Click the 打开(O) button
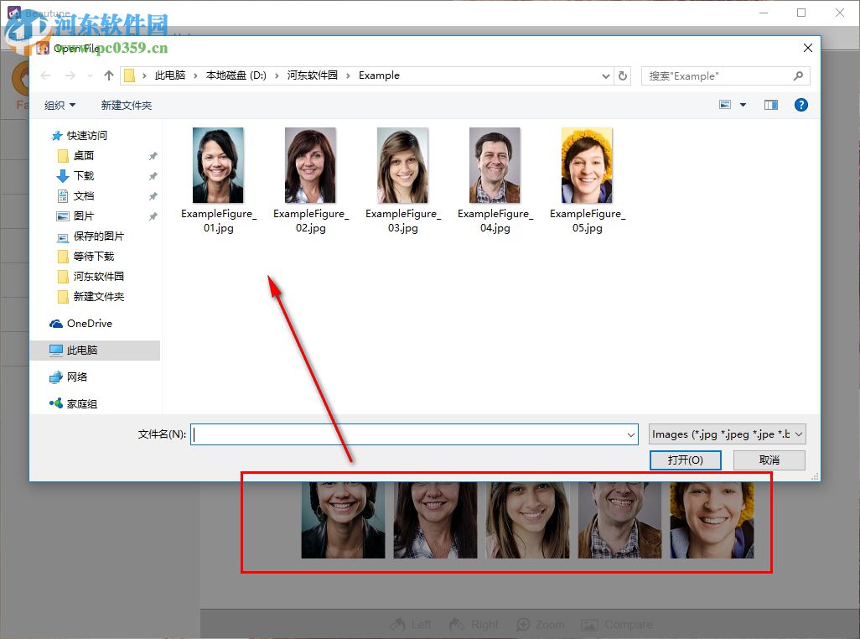The image size is (860, 639). coord(685,460)
